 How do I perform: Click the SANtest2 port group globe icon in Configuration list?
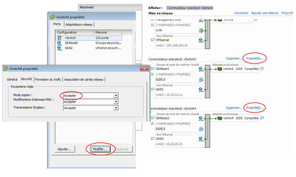pos(60,43)
